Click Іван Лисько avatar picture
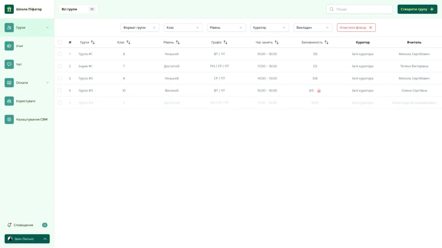The height and width of the screenshot is (248, 442). click(x=10, y=239)
